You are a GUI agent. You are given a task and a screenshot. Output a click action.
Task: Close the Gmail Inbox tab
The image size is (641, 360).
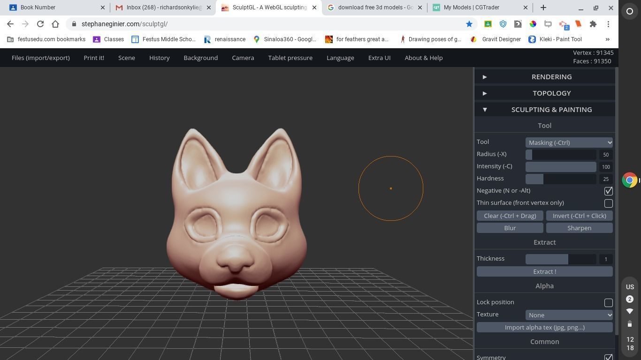pos(209,7)
